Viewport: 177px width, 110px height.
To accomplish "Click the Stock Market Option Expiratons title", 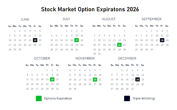I will coord(90,9).
